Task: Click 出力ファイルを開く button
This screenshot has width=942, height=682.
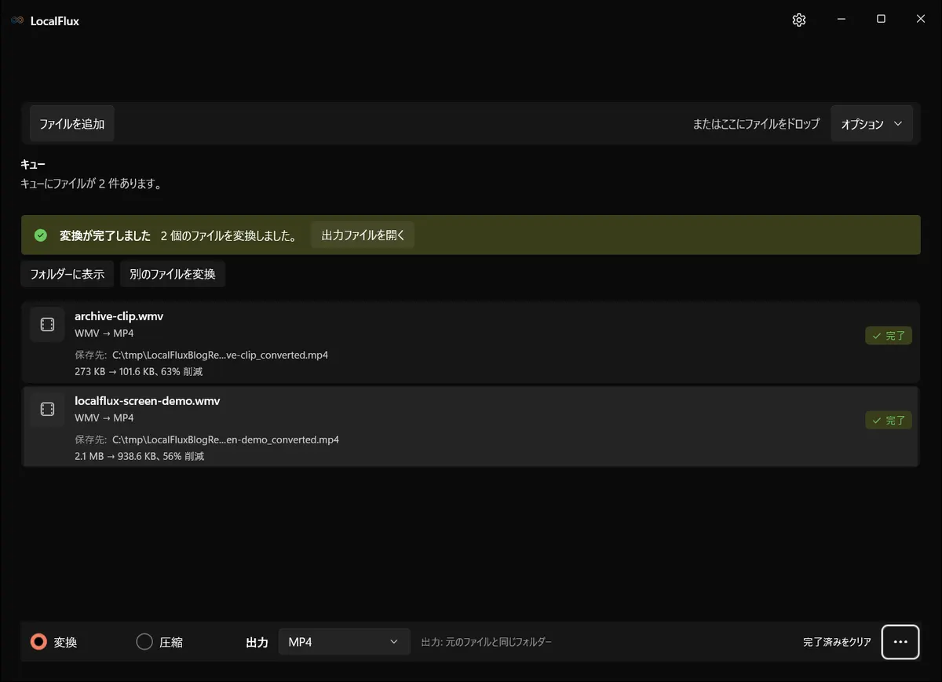Action: (x=363, y=235)
